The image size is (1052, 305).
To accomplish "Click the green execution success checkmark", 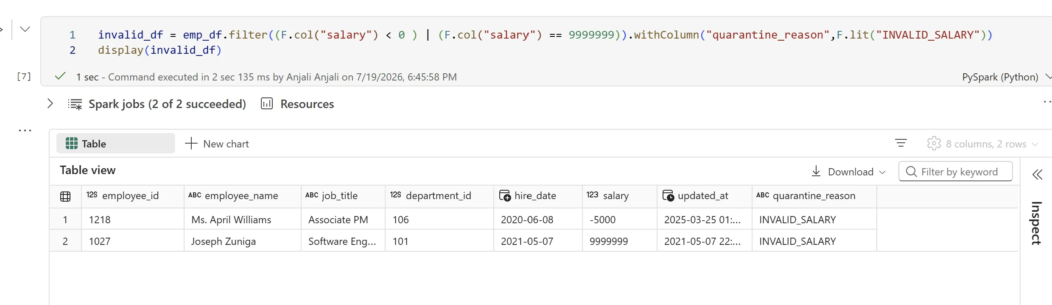I will pyautogui.click(x=60, y=76).
